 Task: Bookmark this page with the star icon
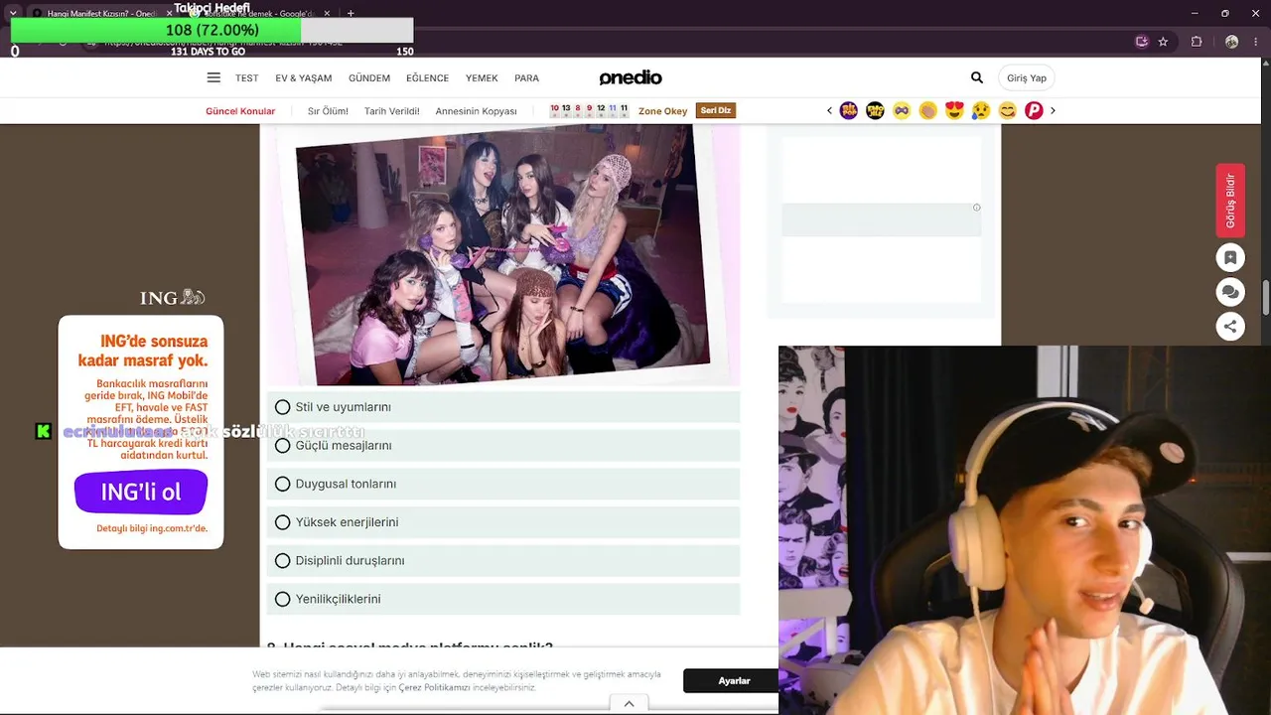[1163, 42]
